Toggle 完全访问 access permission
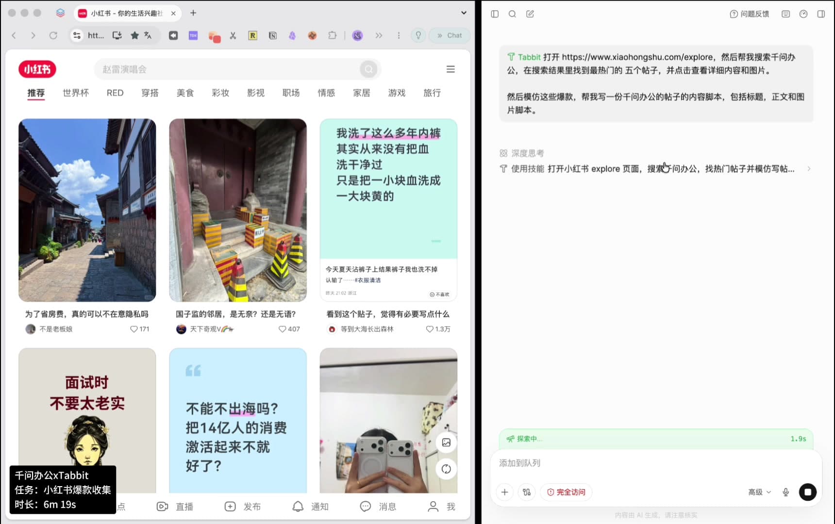The image size is (835, 524). point(566,492)
